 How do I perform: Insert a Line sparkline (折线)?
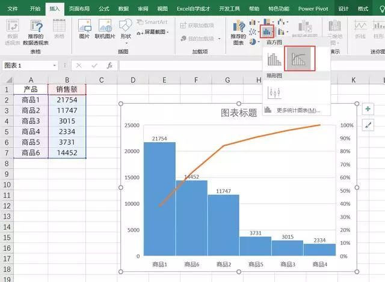(360, 29)
